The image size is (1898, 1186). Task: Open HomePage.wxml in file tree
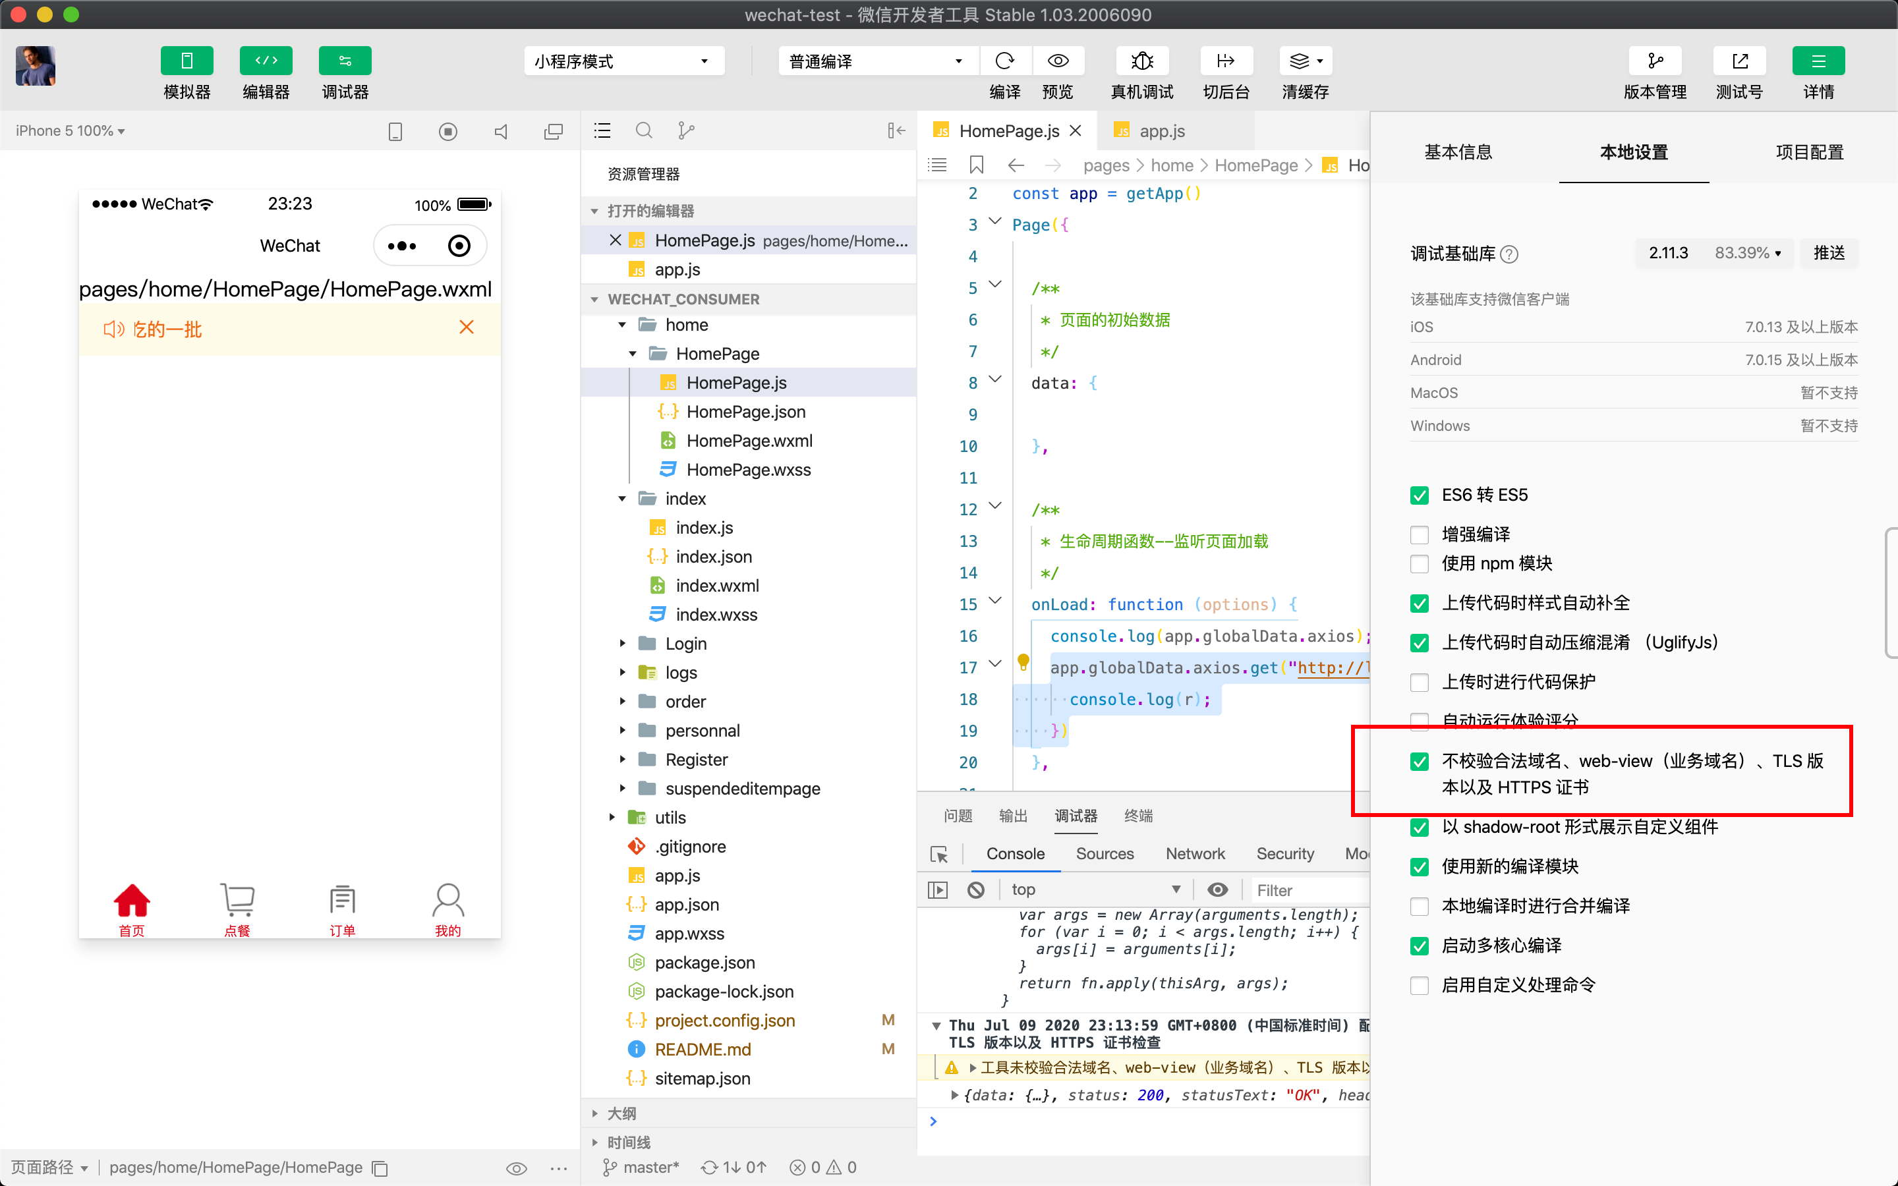749,441
